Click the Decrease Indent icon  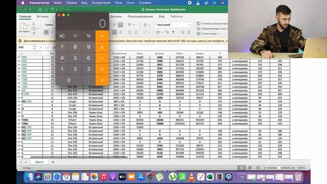[x=129, y=32]
